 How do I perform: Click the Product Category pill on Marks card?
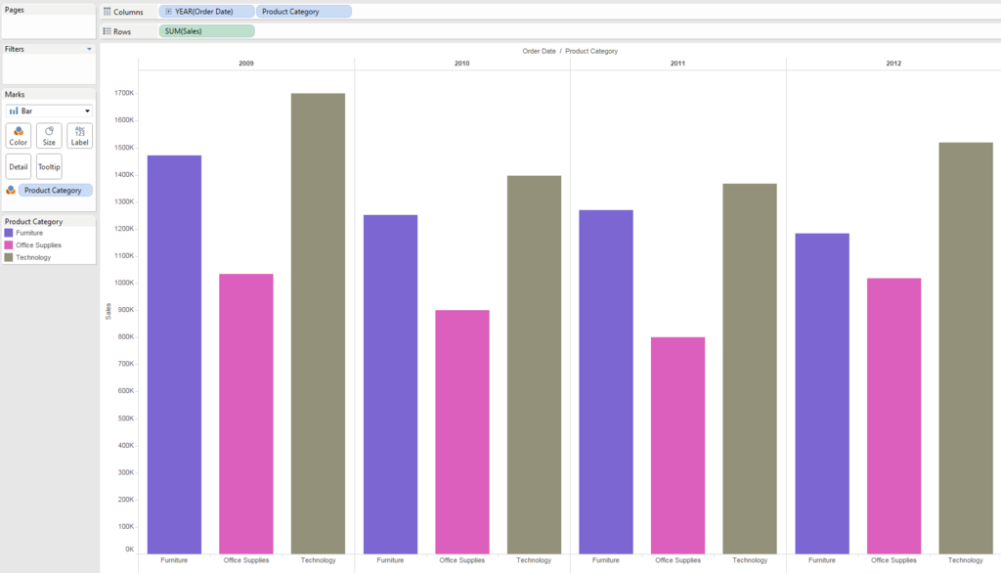tap(56, 191)
